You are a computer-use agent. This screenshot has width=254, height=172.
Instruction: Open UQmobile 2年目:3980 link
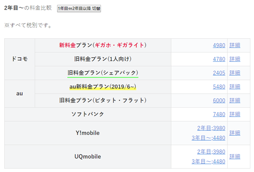211,152
